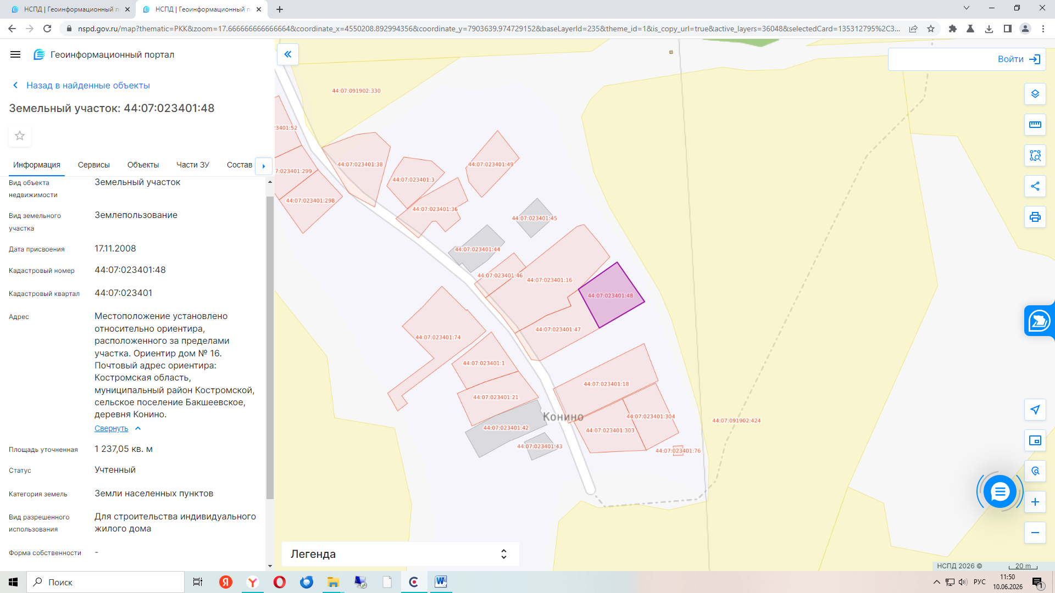Open the map layers panel icon
This screenshot has height=593, width=1055.
pyautogui.click(x=1035, y=94)
